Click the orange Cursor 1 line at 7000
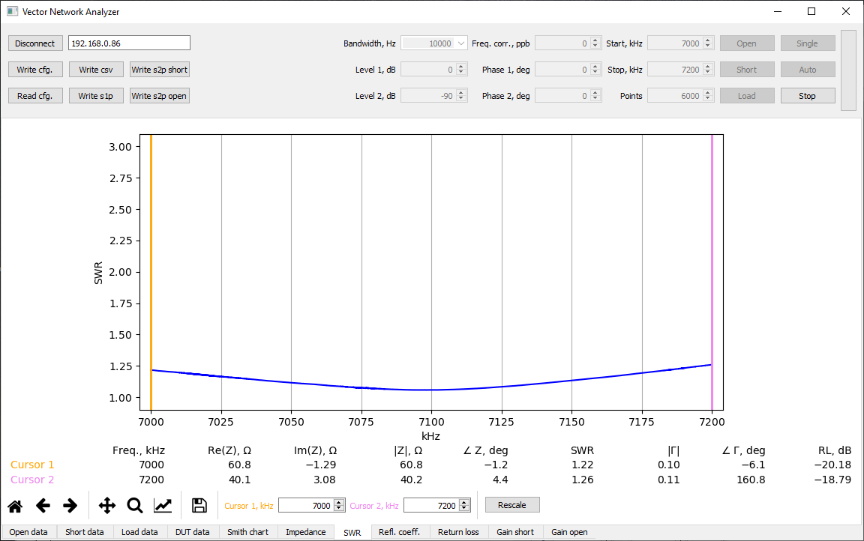The image size is (864, 541). pyautogui.click(x=151, y=272)
